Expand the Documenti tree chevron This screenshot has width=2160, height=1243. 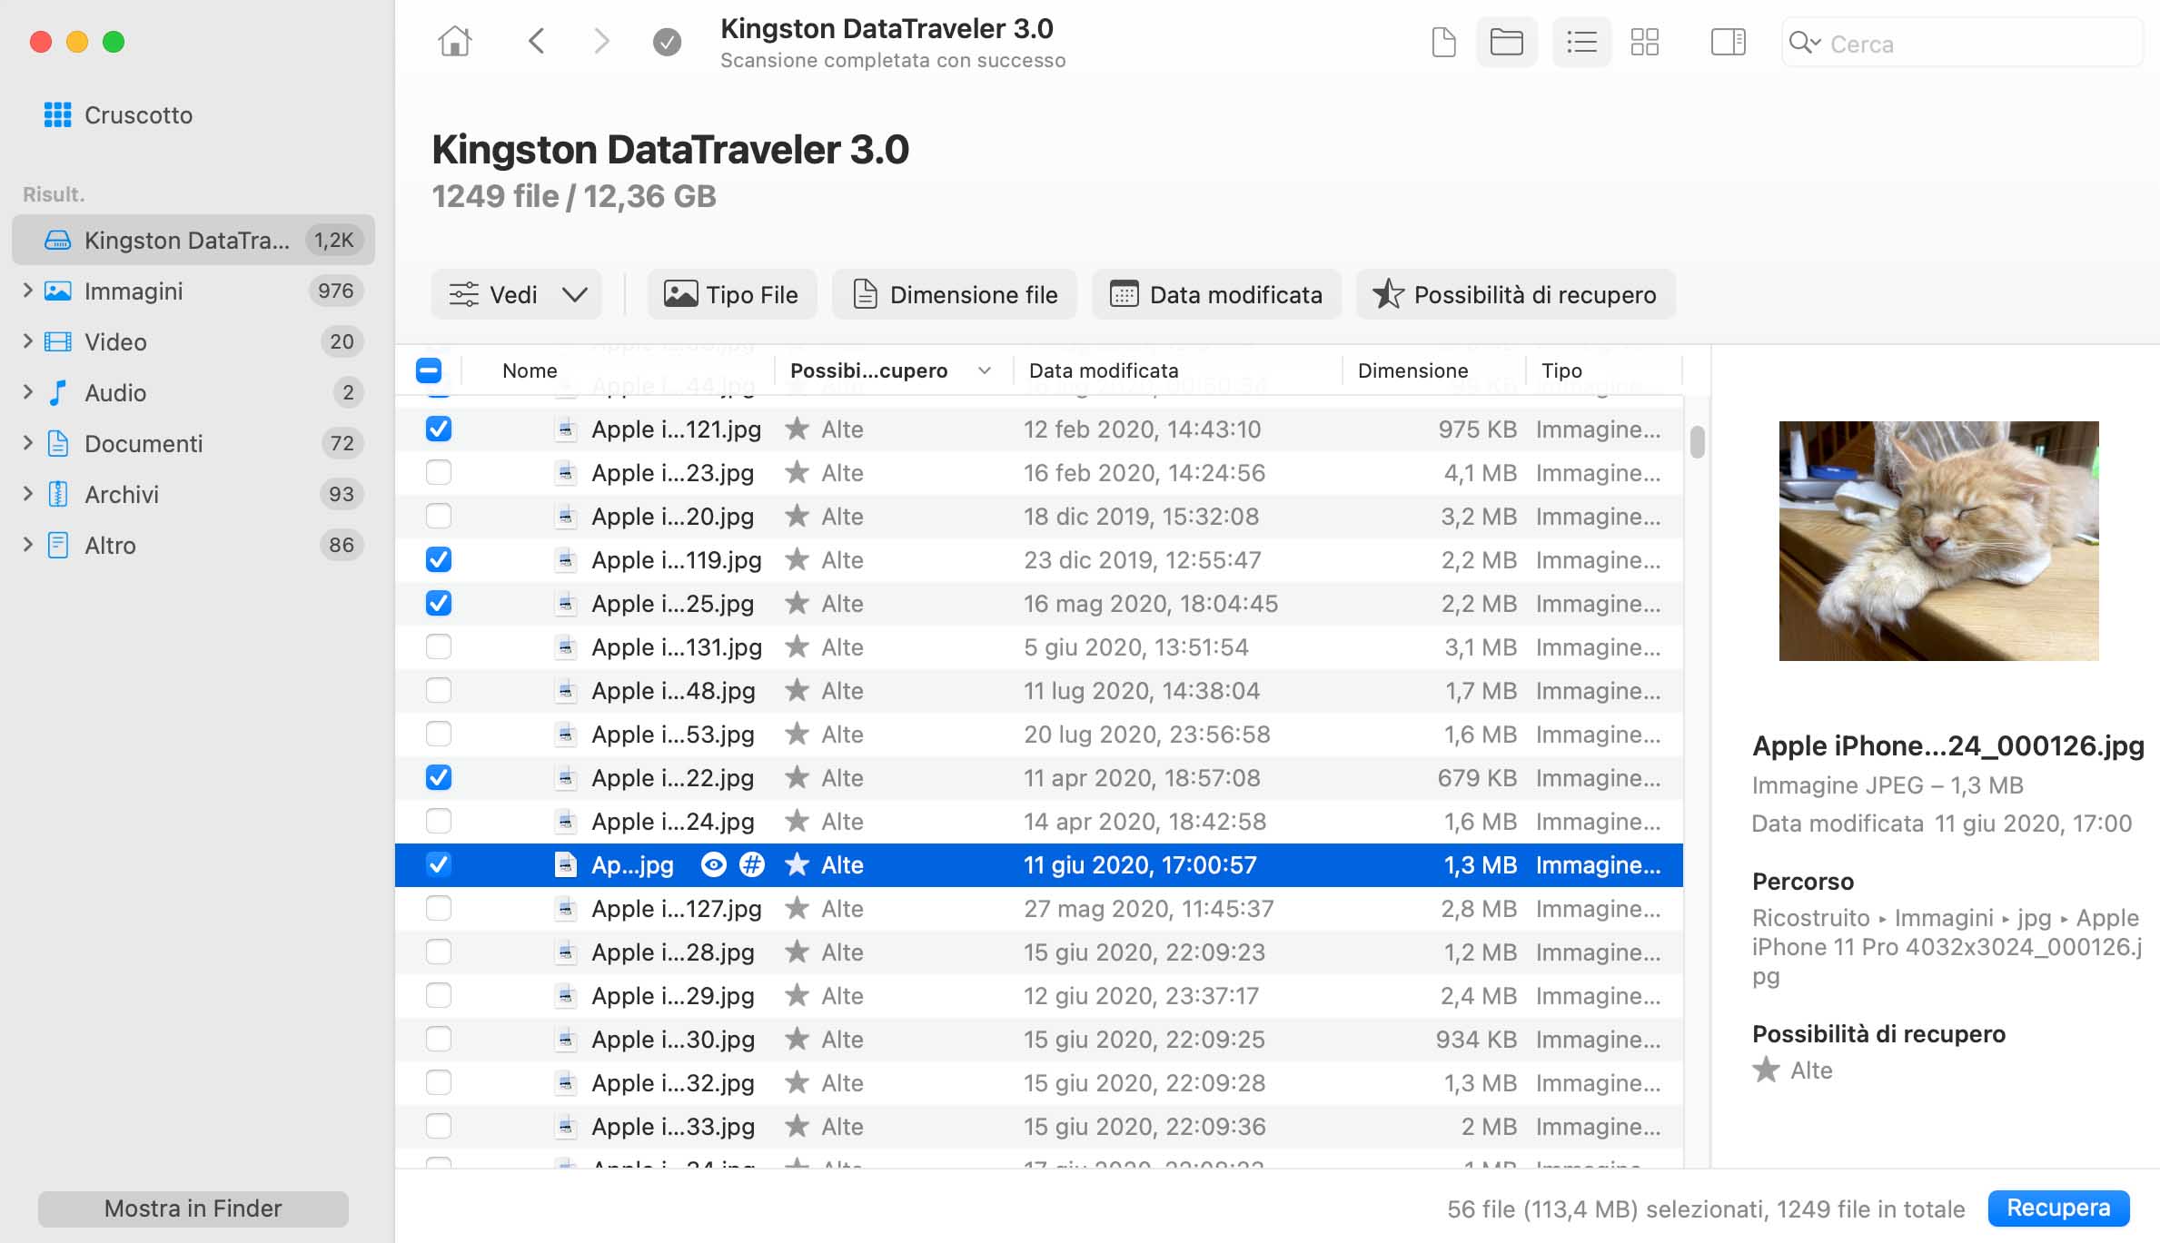coord(27,443)
